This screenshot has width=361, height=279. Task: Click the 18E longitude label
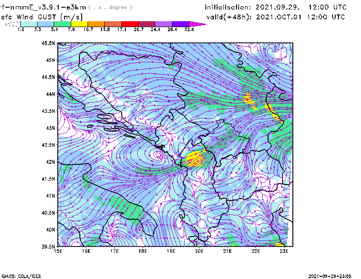(x=143, y=251)
